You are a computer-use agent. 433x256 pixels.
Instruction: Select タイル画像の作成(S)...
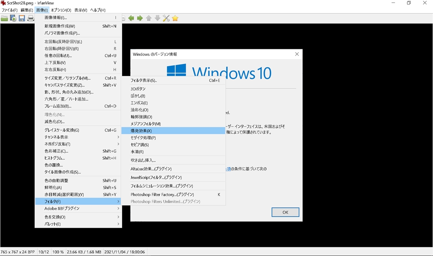coord(78,172)
